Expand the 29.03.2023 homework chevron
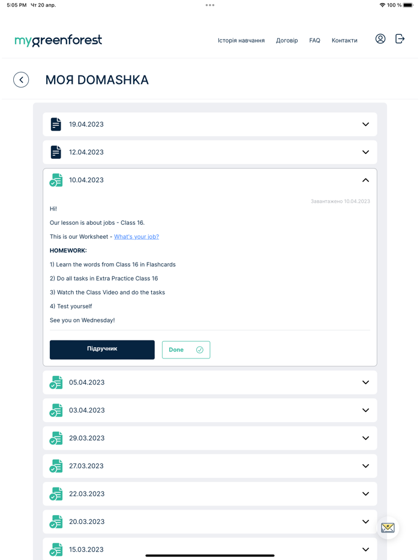Screen dimensions: 420x560 (x=365, y=438)
